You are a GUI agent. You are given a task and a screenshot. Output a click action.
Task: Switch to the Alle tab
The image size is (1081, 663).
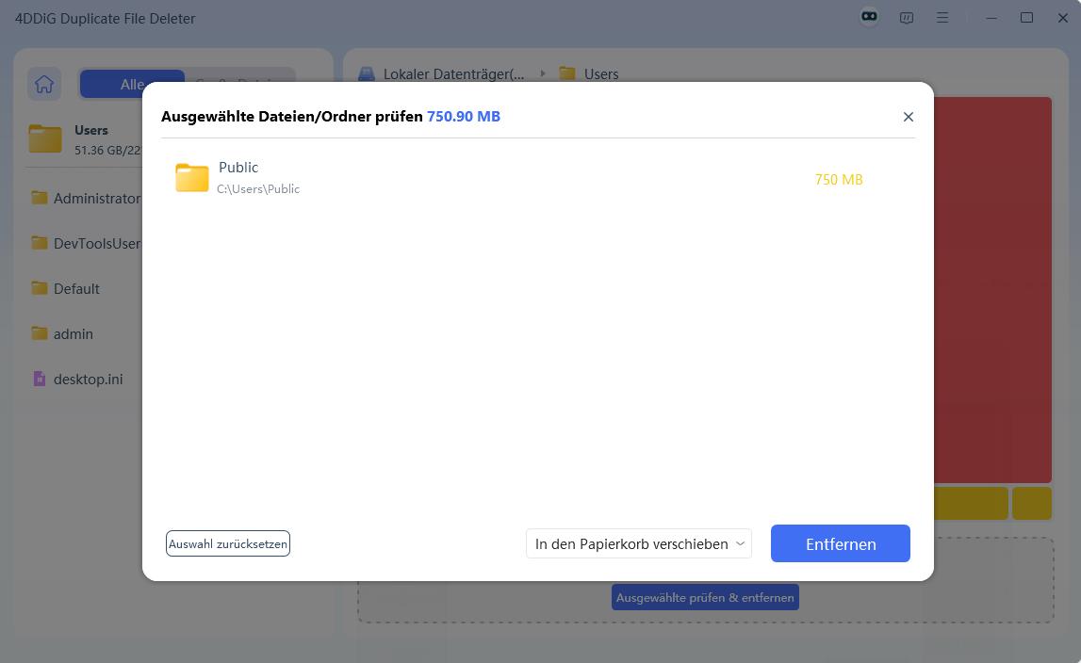click(x=132, y=85)
